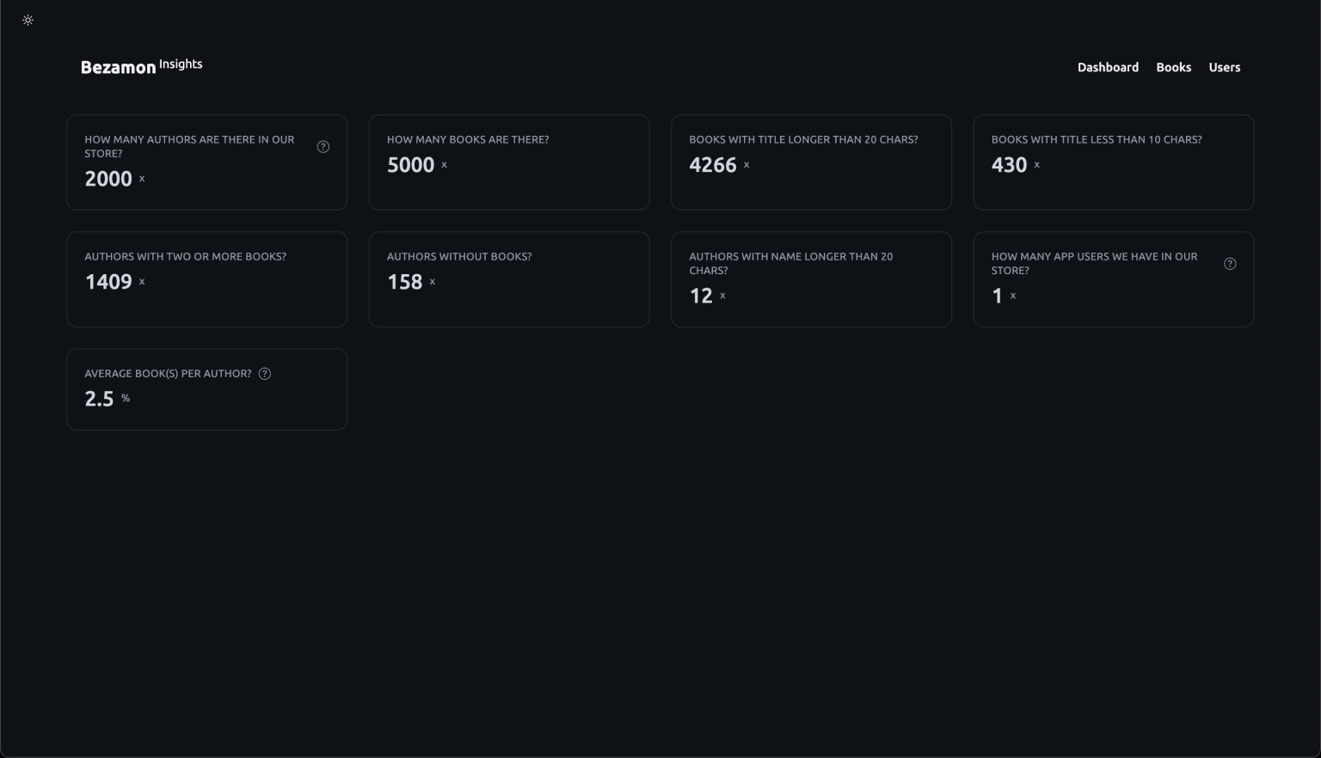1321x758 pixels.
Task: Show help for app users card
Action: (1230, 264)
